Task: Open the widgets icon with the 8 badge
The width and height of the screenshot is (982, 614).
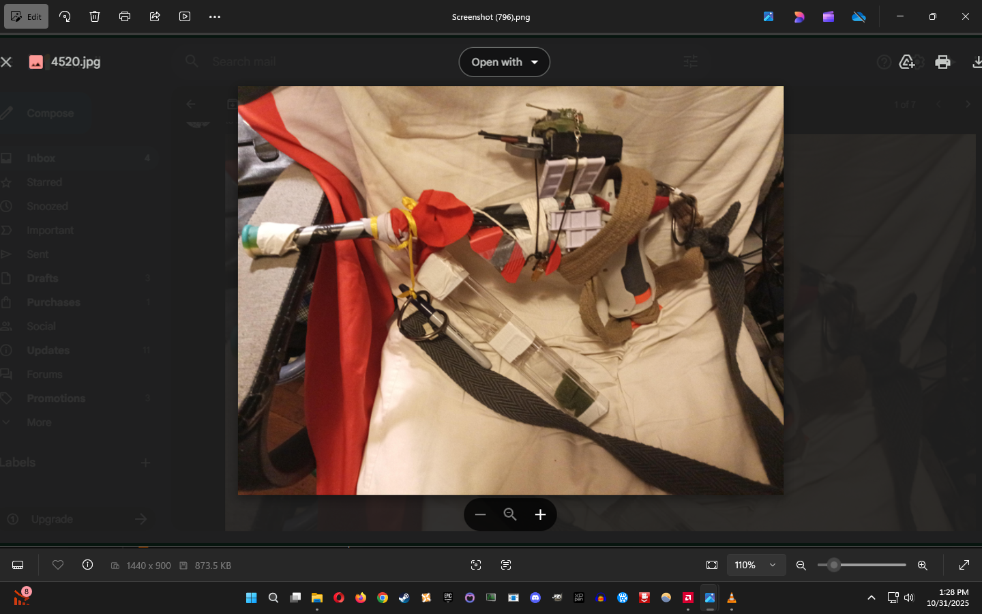Action: point(22,597)
